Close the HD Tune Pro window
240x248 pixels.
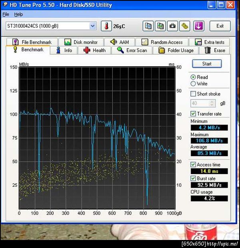point(230,5)
